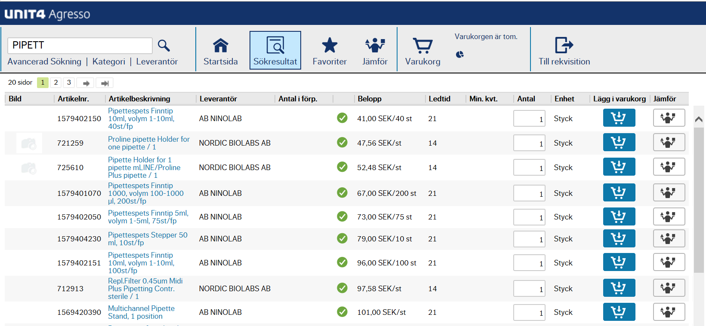
Task: Click the vertical scrollbar thumb
Action: click(x=699, y=200)
